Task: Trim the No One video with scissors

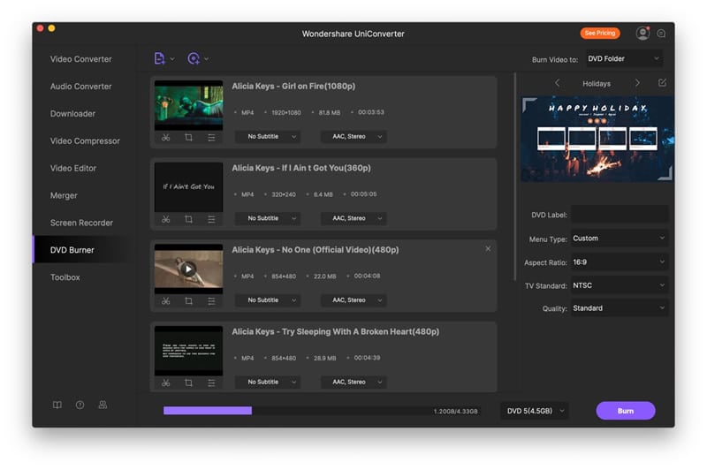Action: click(x=166, y=301)
